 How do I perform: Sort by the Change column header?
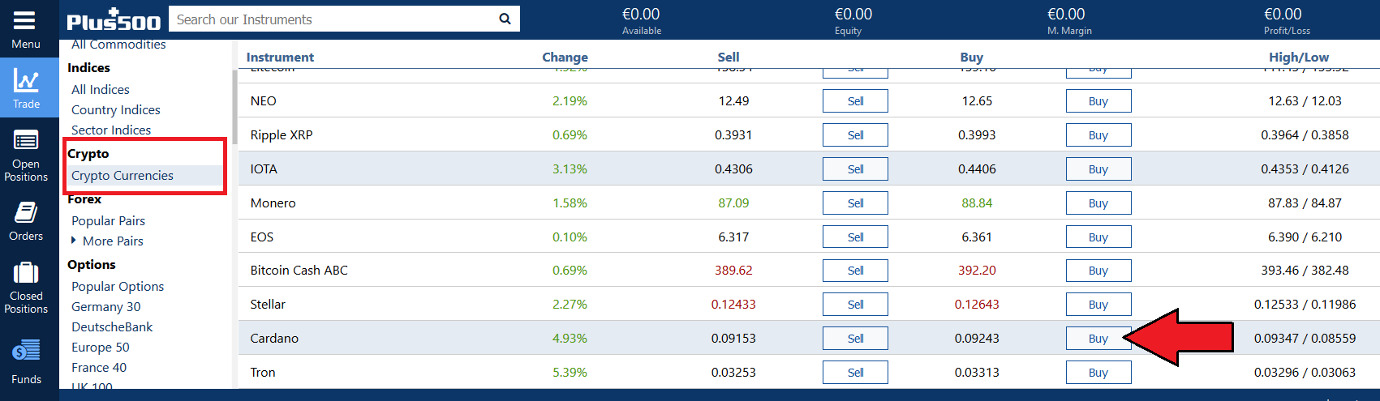(x=565, y=57)
